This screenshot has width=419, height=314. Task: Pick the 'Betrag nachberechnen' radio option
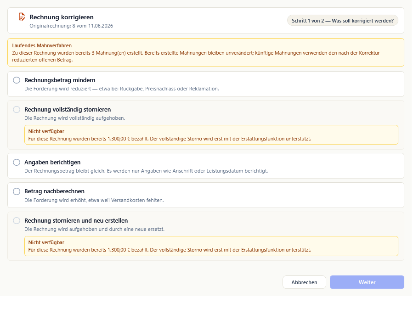[x=17, y=191]
